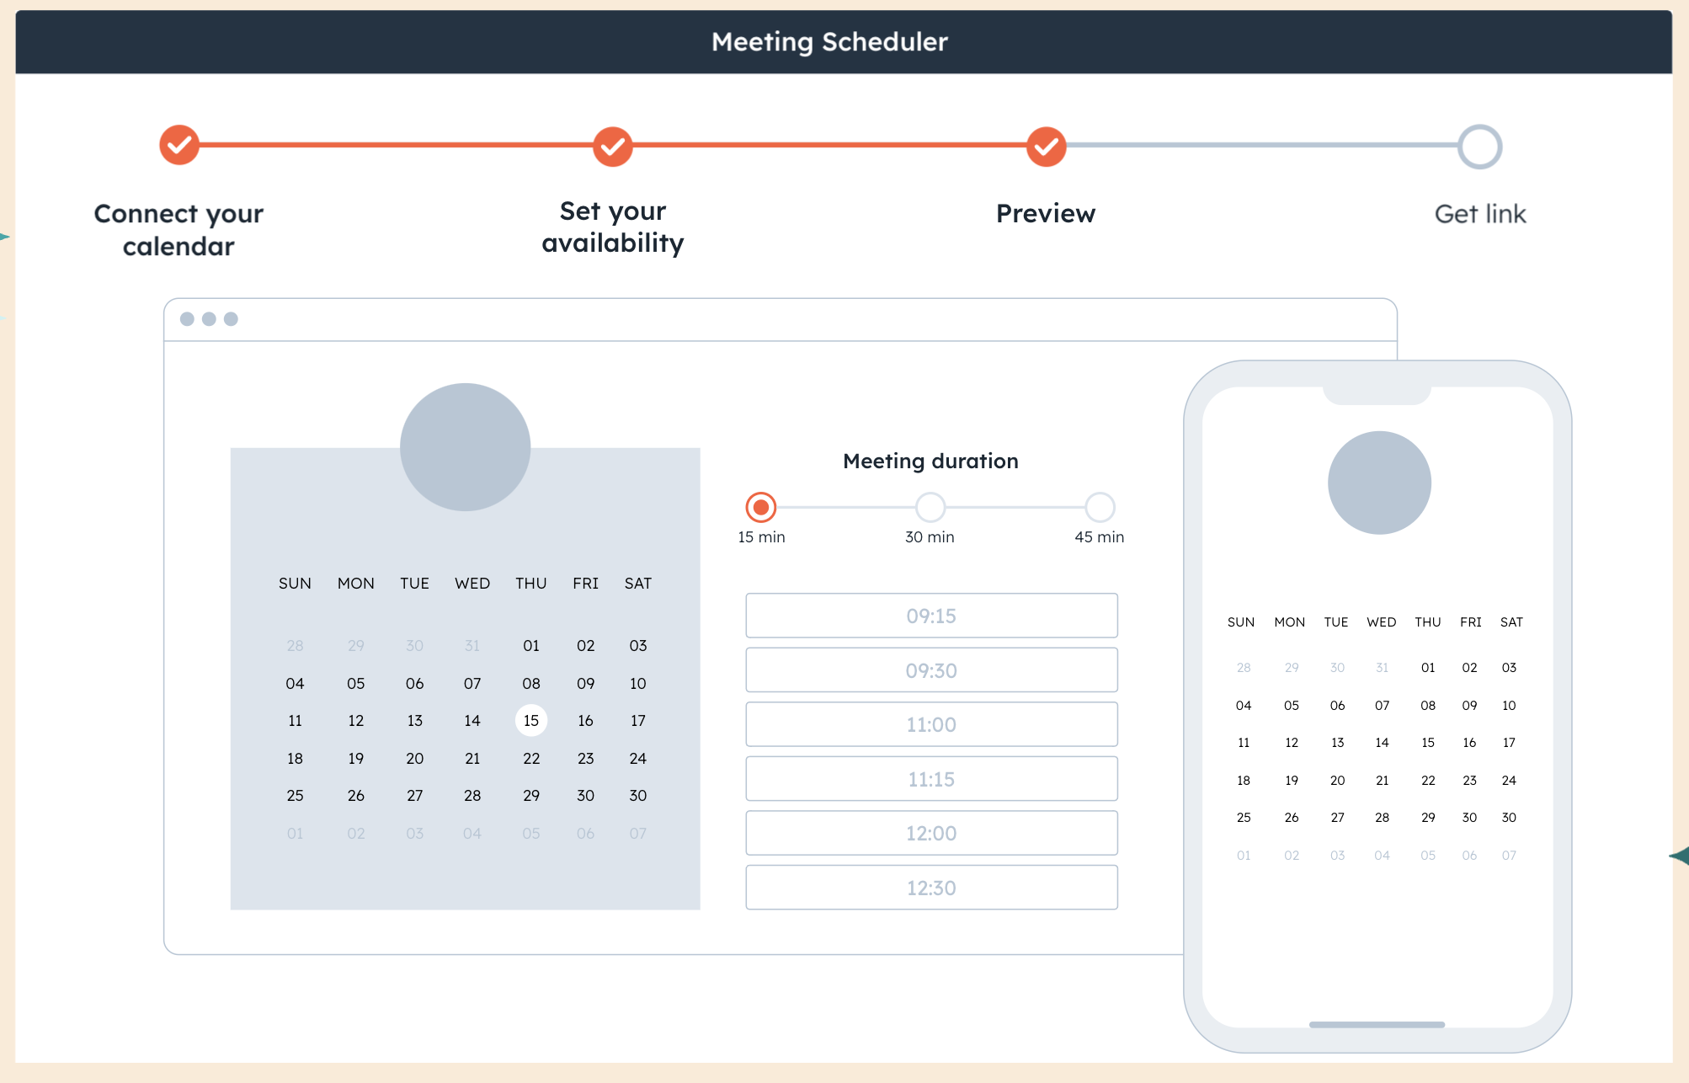Click the 09:30 available time slot
Viewport: 1689px width, 1083px height.
tap(930, 670)
